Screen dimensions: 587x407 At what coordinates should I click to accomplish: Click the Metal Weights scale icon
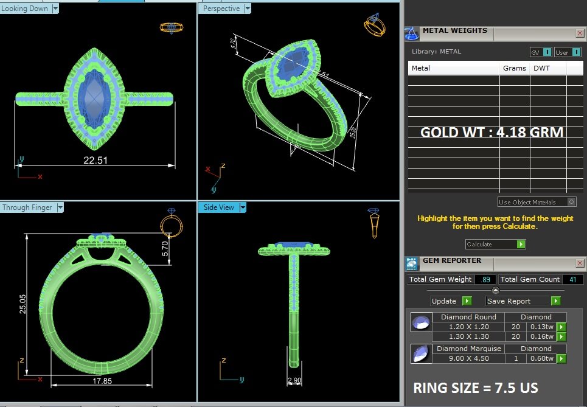412,34
